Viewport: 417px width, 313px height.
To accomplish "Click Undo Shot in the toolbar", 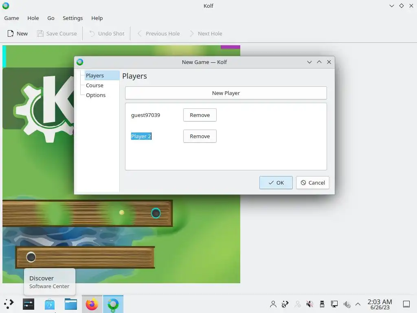I will pyautogui.click(x=107, y=33).
